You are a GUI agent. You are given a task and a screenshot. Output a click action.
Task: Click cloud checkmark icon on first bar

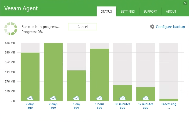pyautogui.click(x=30, y=98)
